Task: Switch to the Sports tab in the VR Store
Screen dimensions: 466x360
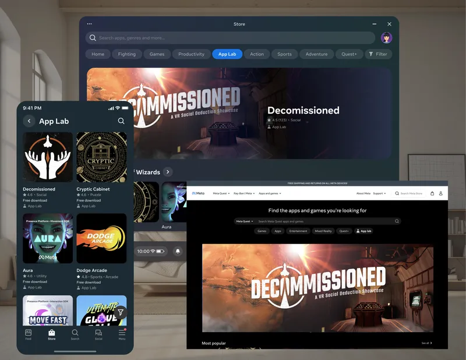Action: coord(284,54)
